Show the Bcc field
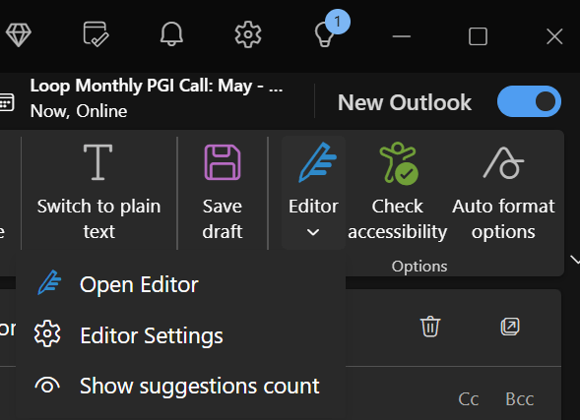The image size is (580, 420). click(519, 399)
